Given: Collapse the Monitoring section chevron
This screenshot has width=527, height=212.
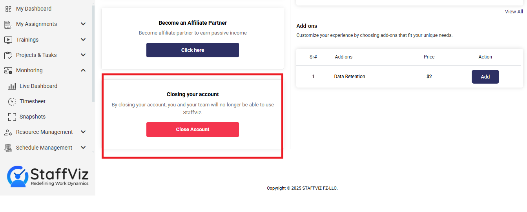Looking at the screenshot, I should (83, 70).
